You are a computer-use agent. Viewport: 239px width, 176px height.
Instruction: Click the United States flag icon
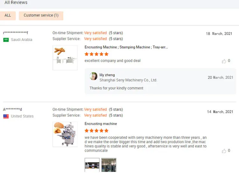pos(6,116)
